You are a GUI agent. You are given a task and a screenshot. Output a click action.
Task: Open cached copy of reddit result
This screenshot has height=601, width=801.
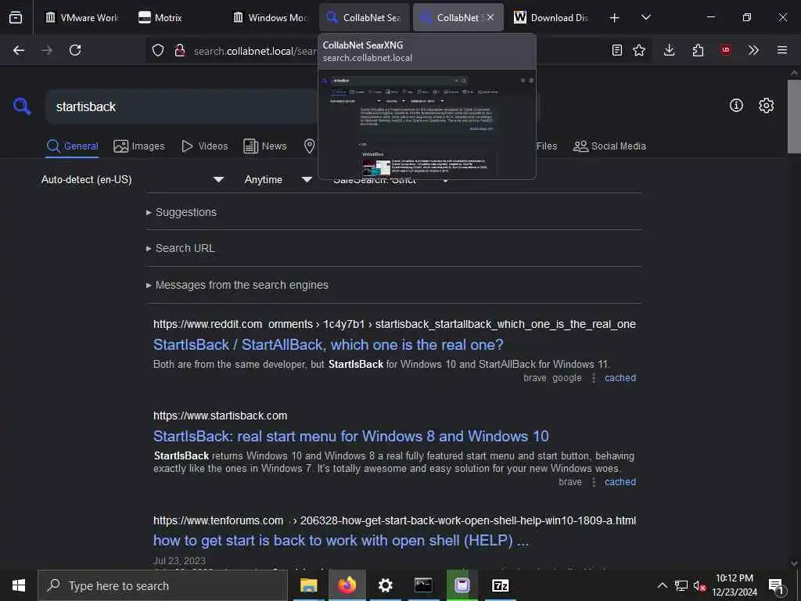tap(620, 378)
